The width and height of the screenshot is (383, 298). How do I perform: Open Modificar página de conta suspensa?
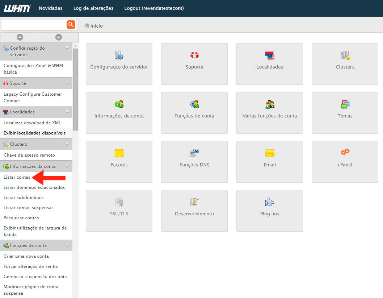tap(31, 290)
